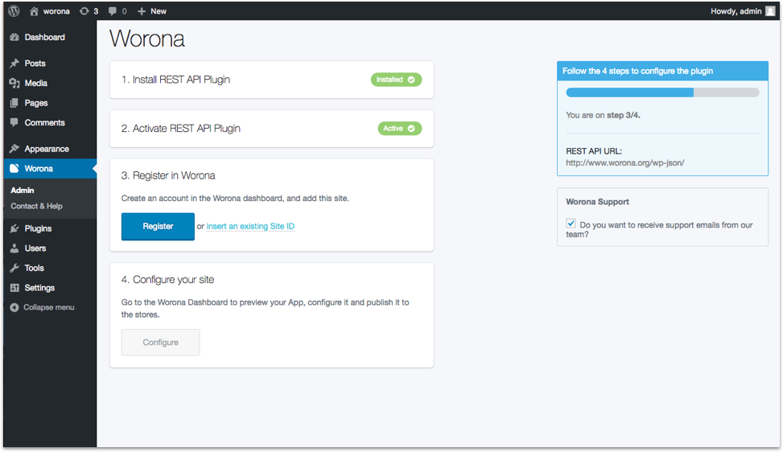Click the green Active status badge

(x=399, y=129)
